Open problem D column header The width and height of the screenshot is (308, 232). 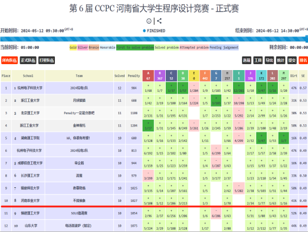click(183, 76)
